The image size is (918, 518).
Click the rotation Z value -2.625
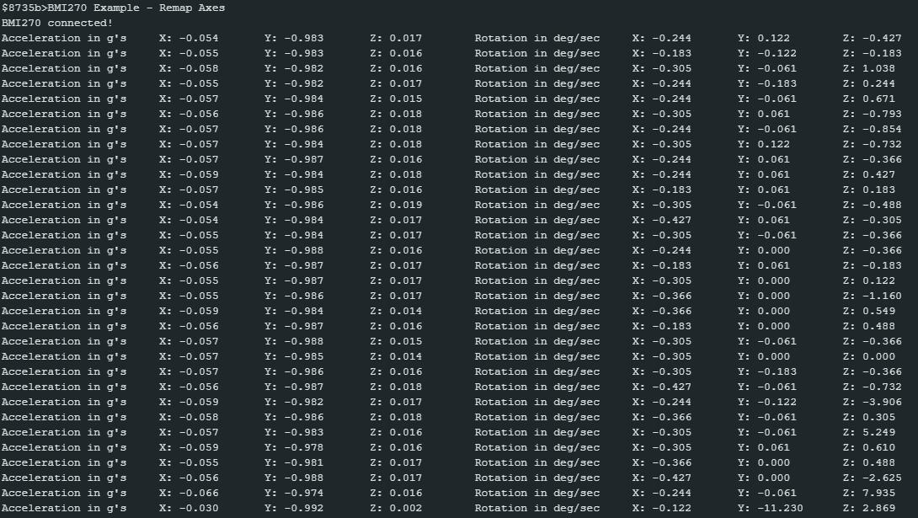880,478
